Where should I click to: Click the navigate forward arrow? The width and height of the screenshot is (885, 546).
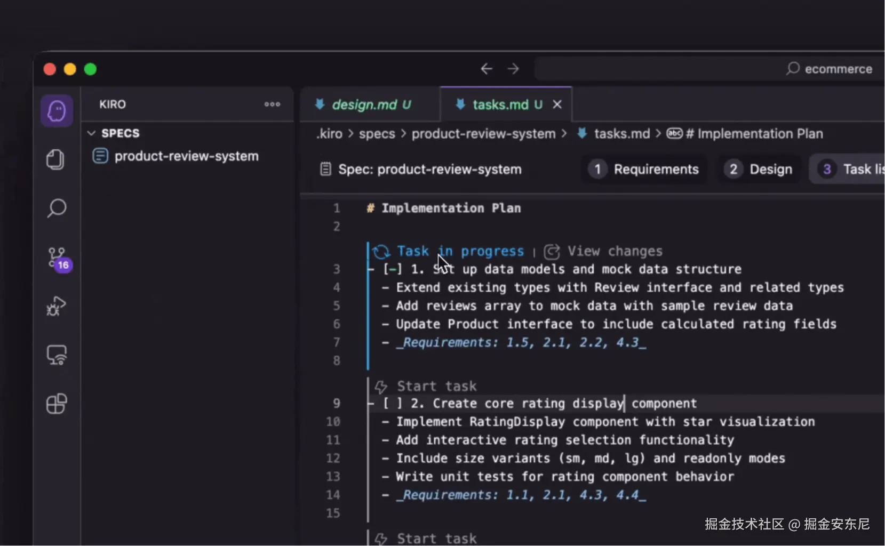[513, 69]
